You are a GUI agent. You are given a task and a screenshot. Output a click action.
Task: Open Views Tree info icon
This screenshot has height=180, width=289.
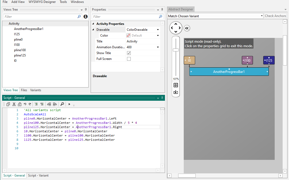(x=85, y=16)
